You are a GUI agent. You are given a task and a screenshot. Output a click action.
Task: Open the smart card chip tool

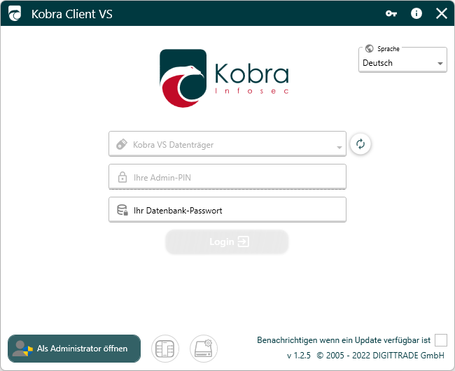pyautogui.click(x=165, y=349)
